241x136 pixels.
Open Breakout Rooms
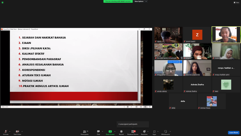tap(133, 132)
